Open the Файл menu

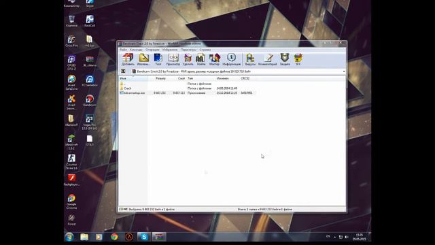[123, 50]
